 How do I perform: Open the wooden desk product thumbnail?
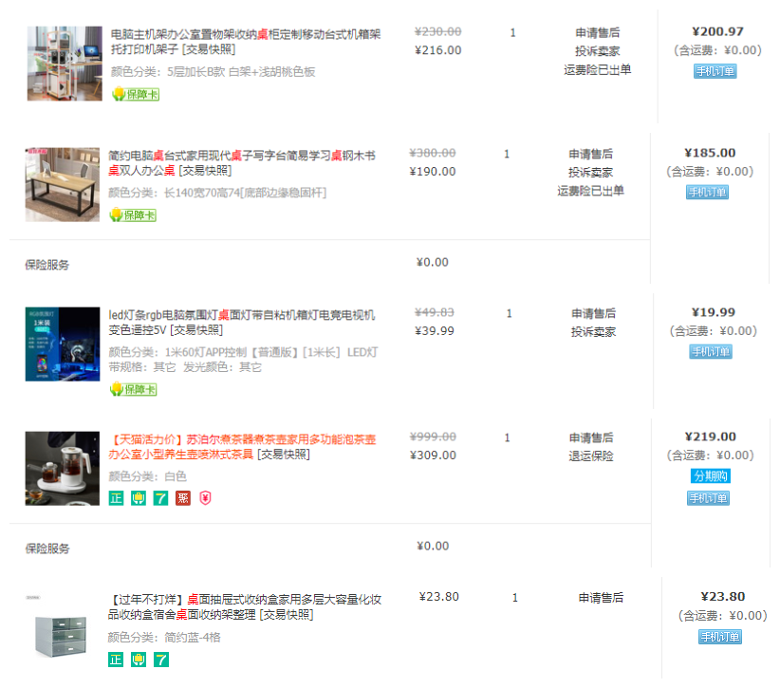pyautogui.click(x=62, y=185)
